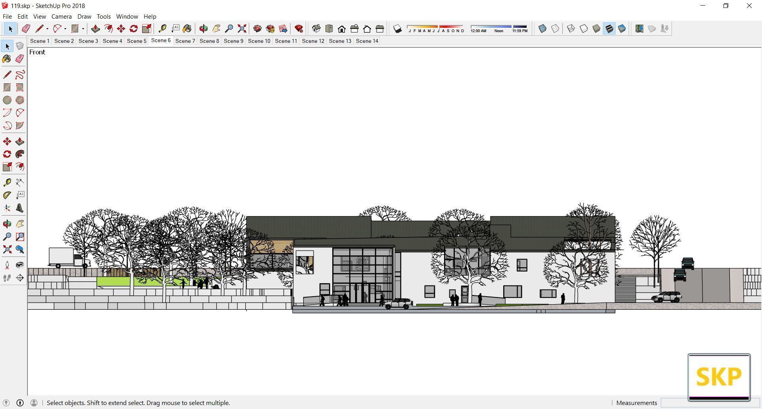Switch to Iso view icon
The height and width of the screenshot is (409, 762).
tap(316, 29)
